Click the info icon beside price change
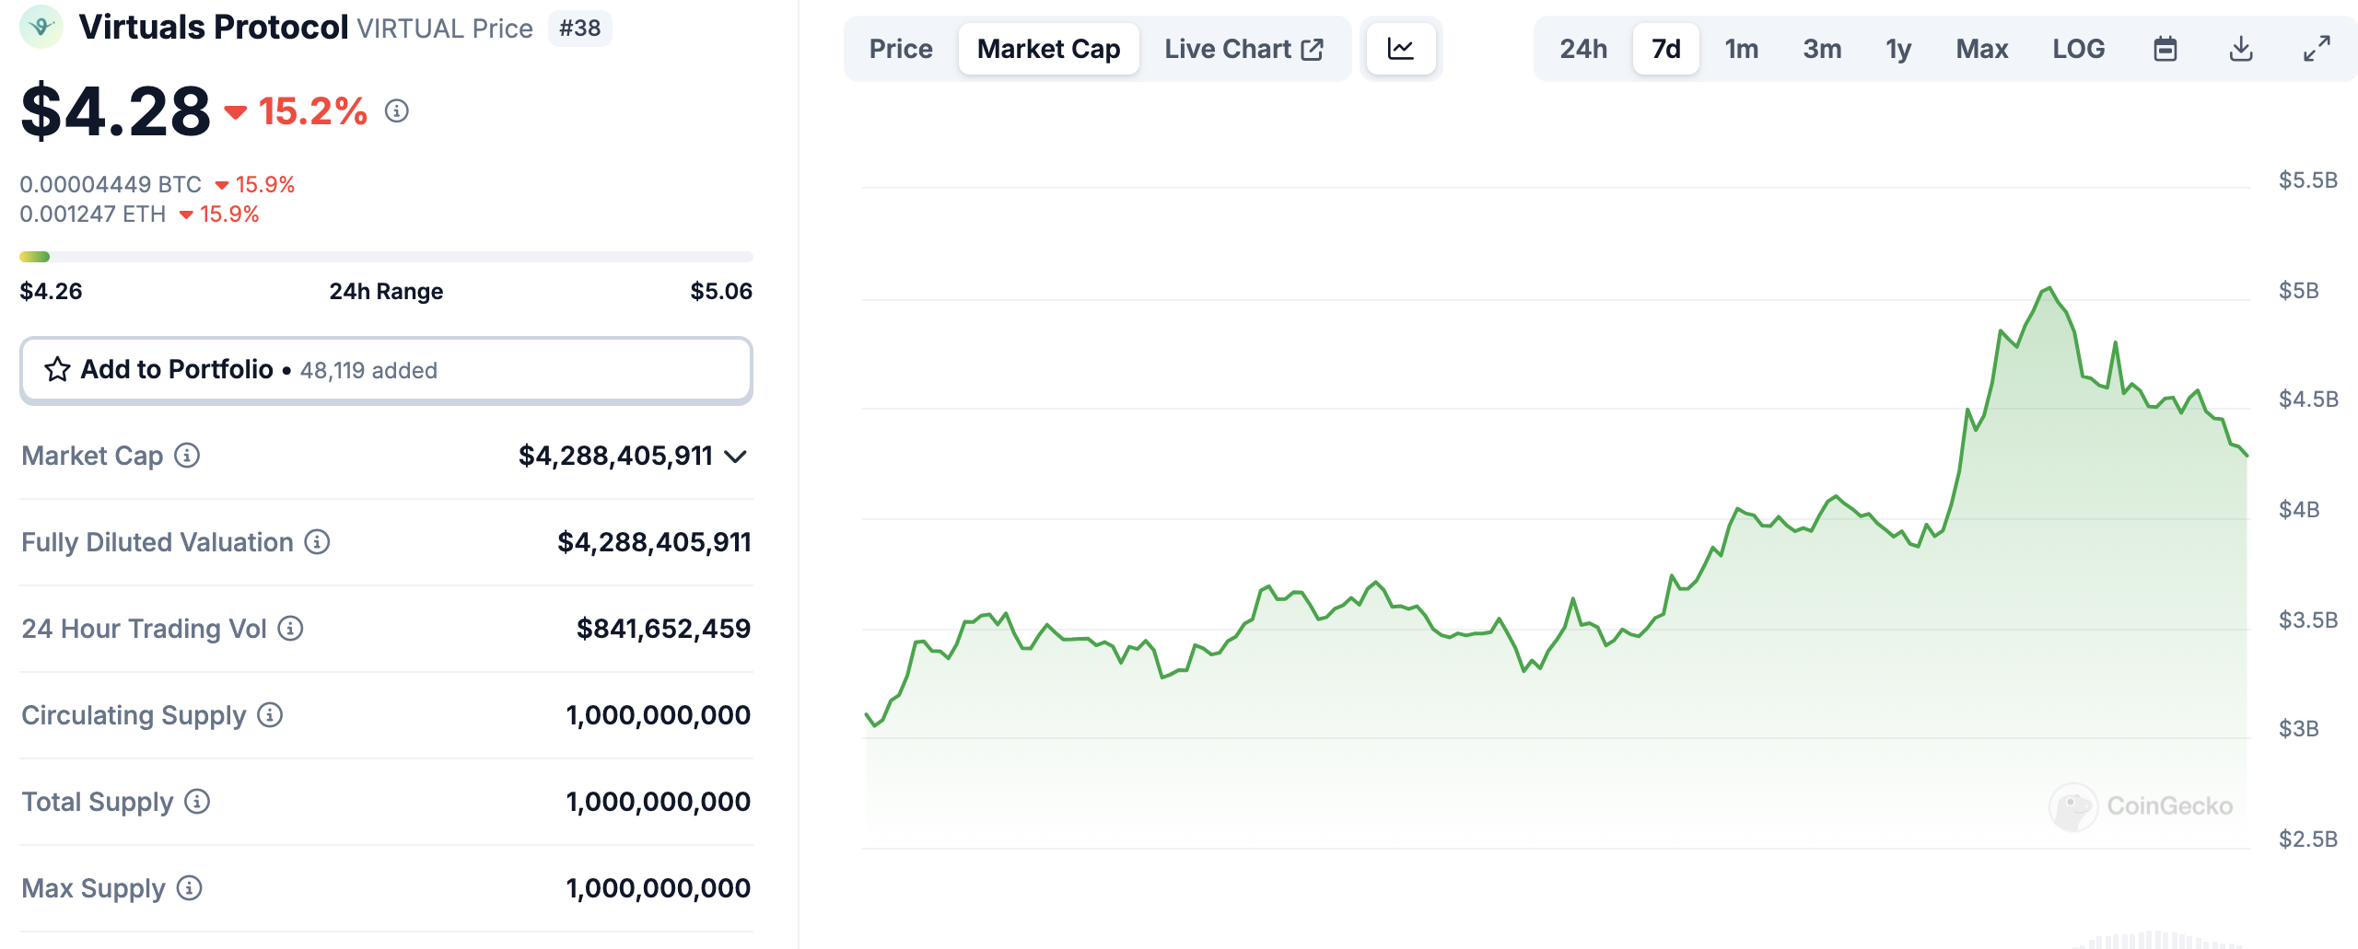2358x949 pixels. pyautogui.click(x=397, y=111)
